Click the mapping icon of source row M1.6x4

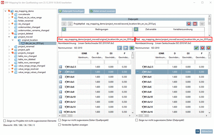coord(60,77)
